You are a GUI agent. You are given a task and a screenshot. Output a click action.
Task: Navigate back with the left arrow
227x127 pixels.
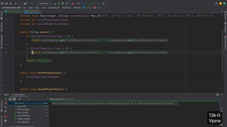click(16, 4)
